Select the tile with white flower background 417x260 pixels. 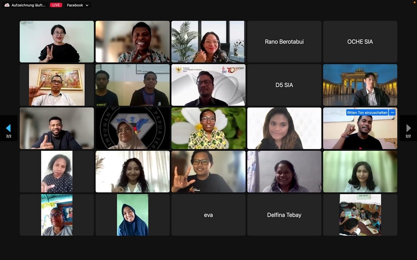click(208, 128)
